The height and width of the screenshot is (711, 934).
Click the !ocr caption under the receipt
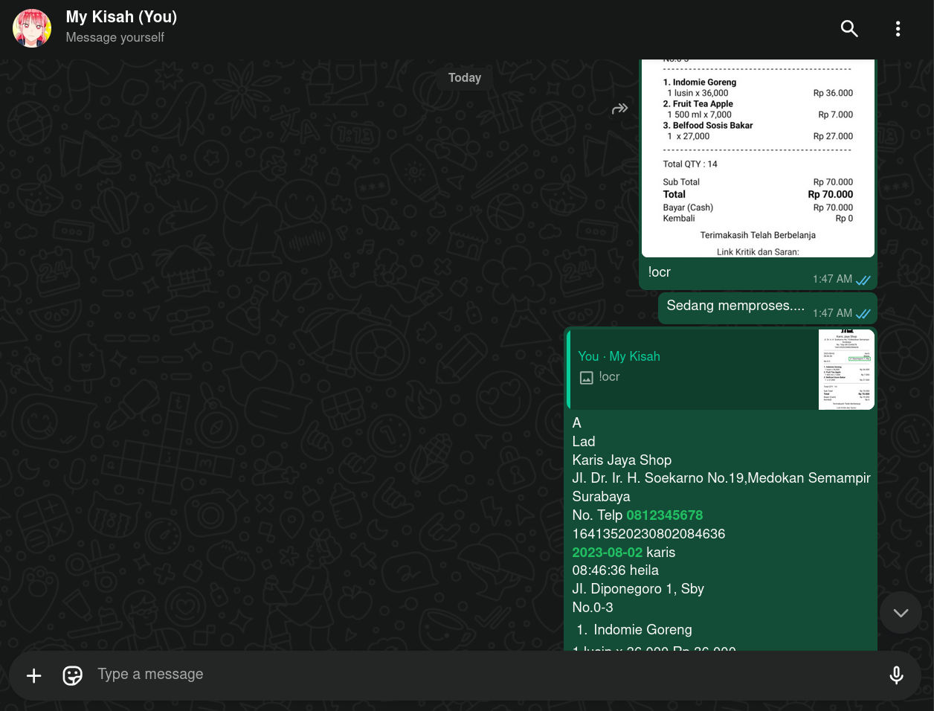tap(660, 272)
